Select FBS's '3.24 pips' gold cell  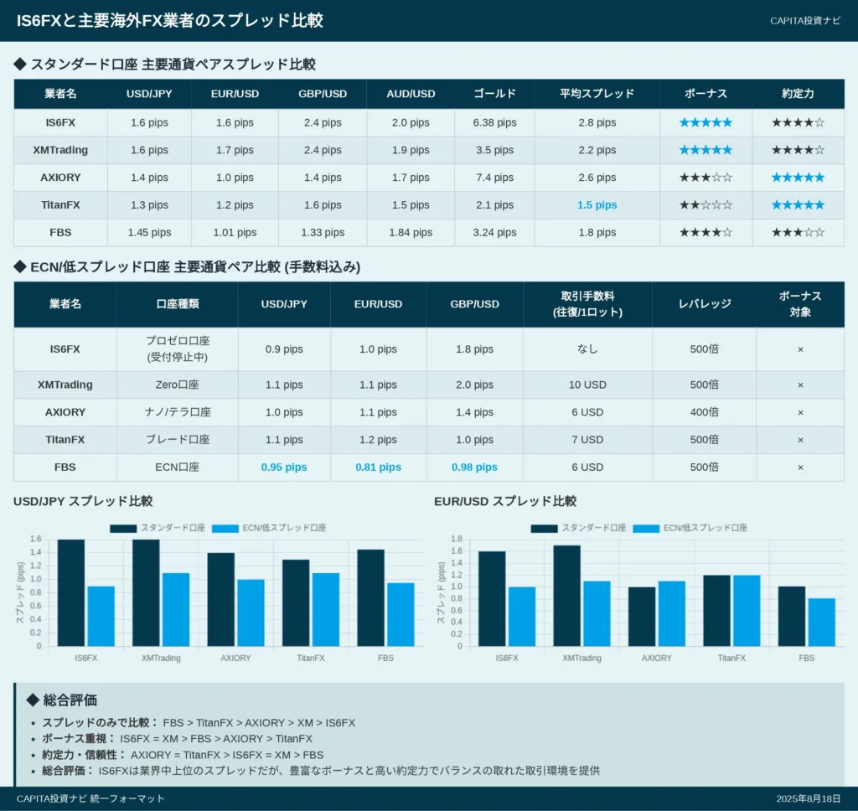(x=494, y=233)
